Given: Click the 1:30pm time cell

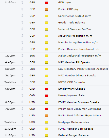Looking at the screenshot, I should (x=10, y=56).
